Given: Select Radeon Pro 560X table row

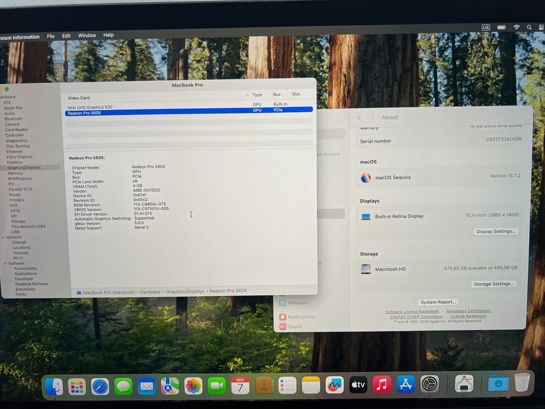Looking at the screenshot, I should (189, 111).
